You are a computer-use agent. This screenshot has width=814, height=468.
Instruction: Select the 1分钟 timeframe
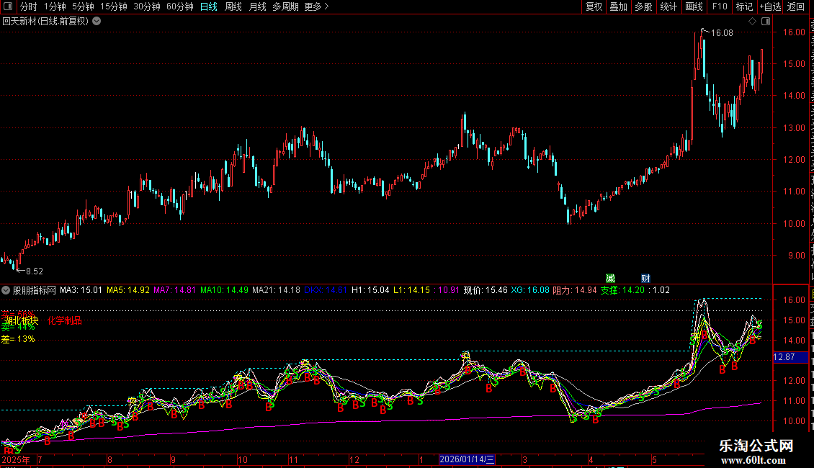point(55,6)
